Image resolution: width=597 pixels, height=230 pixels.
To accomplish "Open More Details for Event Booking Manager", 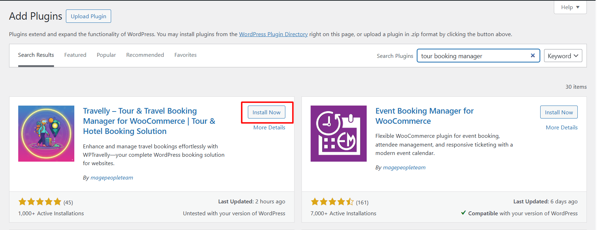I will [x=561, y=128].
